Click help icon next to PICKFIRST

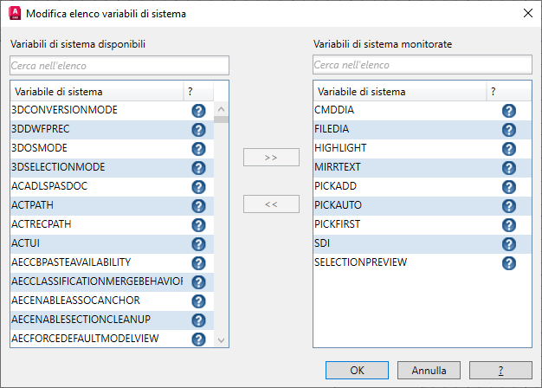coord(509,224)
